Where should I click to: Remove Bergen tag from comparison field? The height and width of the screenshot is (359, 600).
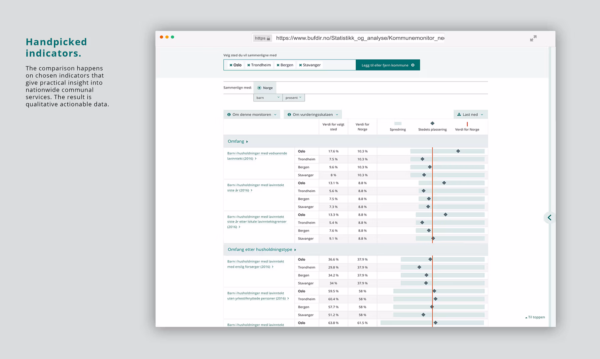point(278,65)
